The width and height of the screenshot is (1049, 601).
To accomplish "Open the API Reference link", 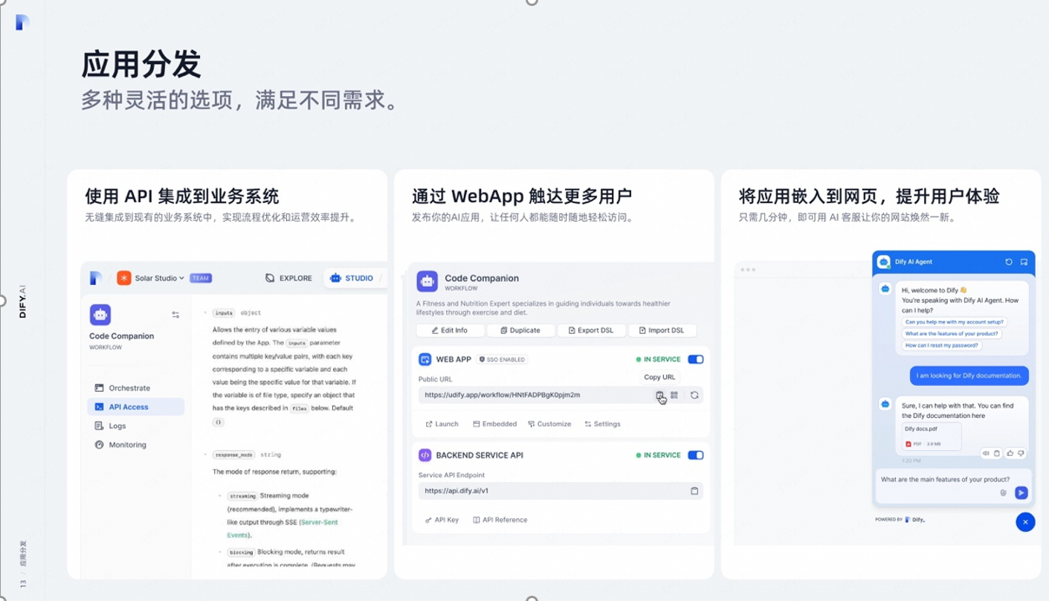I will [500, 520].
